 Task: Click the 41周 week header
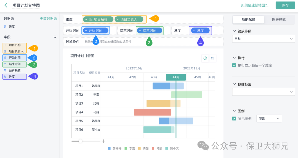point(111,77)
